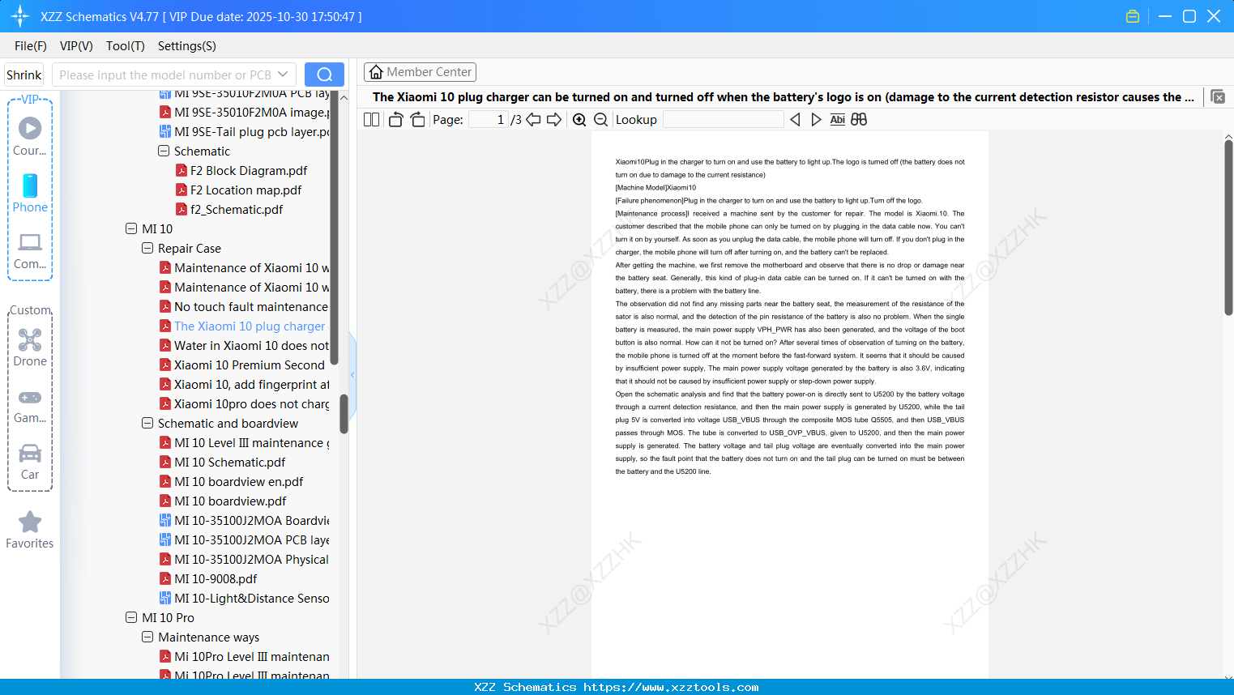The width and height of the screenshot is (1234, 695).
Task: Toggle the Abl whole-word match icon
Action: tap(838, 120)
